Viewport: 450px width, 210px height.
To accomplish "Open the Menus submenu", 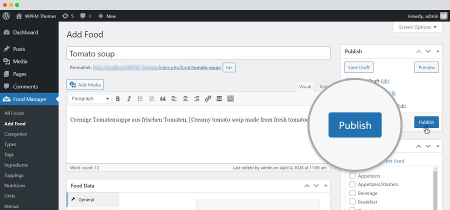I will click(x=11, y=206).
